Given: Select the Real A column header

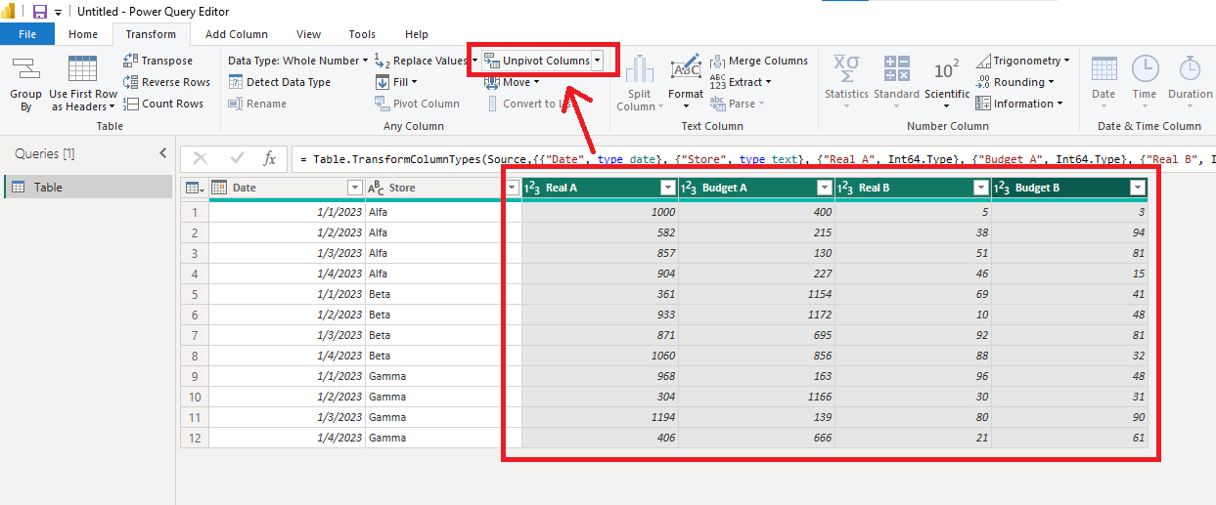Looking at the screenshot, I should pos(599,188).
